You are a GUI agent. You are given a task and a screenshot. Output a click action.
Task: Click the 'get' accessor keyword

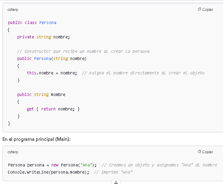point(30,109)
